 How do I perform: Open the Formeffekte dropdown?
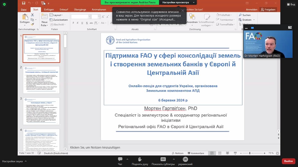pos(225,24)
